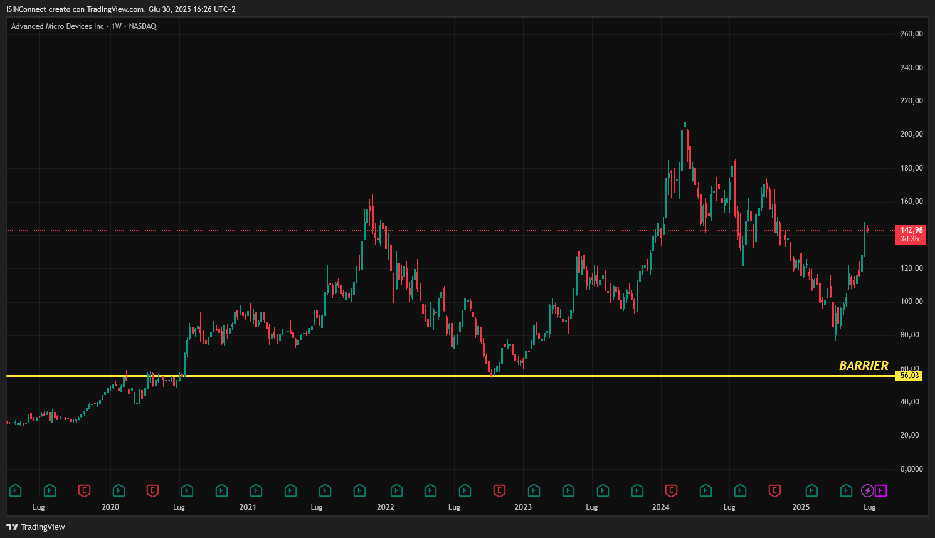Click the 200,00 price axis label
The width and height of the screenshot is (935, 538).
pyautogui.click(x=911, y=134)
